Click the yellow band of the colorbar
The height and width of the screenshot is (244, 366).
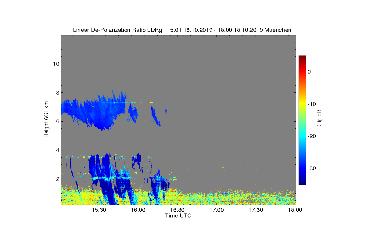302,103
